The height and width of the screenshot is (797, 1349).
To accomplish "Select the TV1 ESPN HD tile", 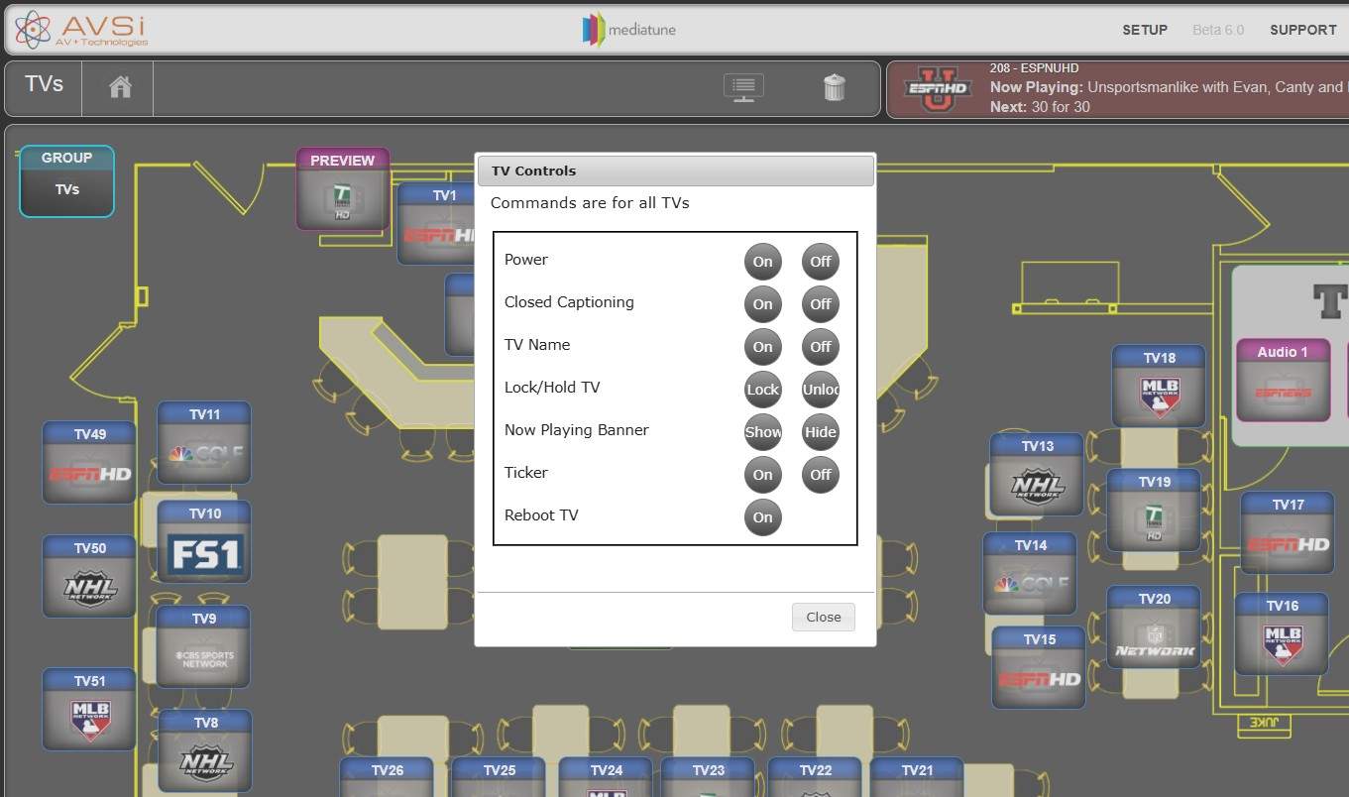I will tap(437, 225).
